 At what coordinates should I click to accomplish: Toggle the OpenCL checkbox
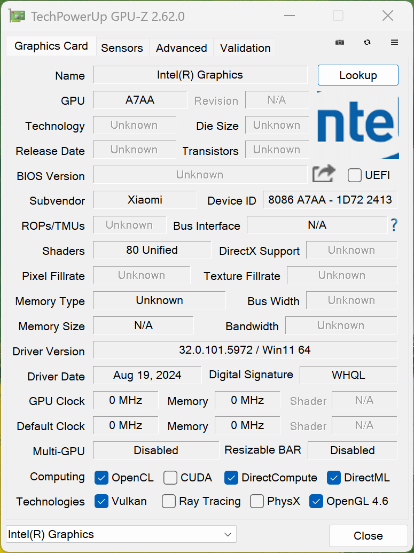click(x=101, y=478)
